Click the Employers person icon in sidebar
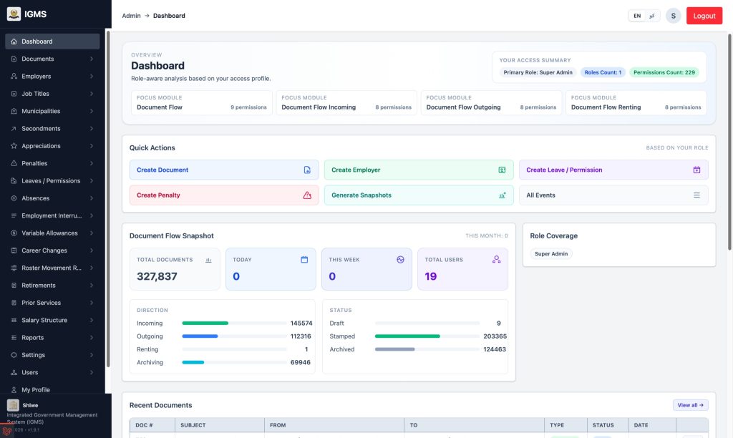733x438 pixels. click(14, 76)
